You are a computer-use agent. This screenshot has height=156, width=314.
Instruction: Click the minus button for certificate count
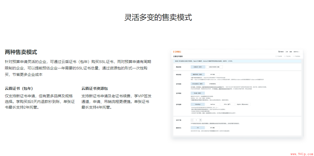click(x=192, y=120)
